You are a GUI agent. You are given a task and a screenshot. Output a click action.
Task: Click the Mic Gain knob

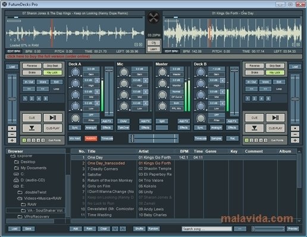tap(124, 72)
